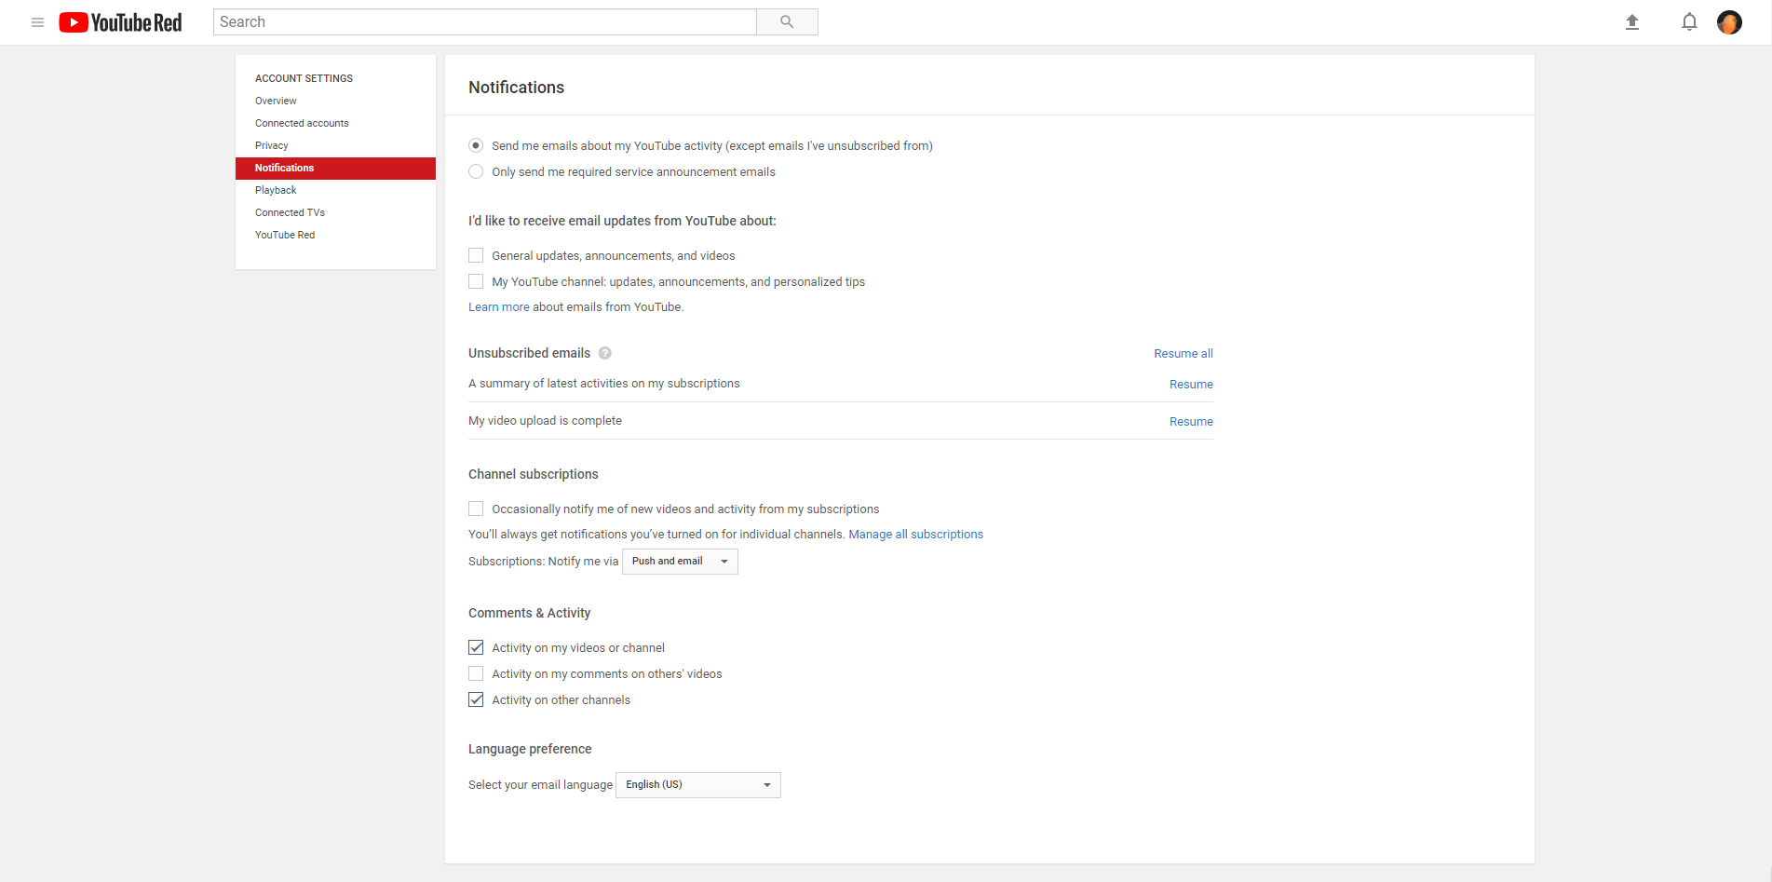
Task: Open the upload video icon
Action: [x=1631, y=22]
